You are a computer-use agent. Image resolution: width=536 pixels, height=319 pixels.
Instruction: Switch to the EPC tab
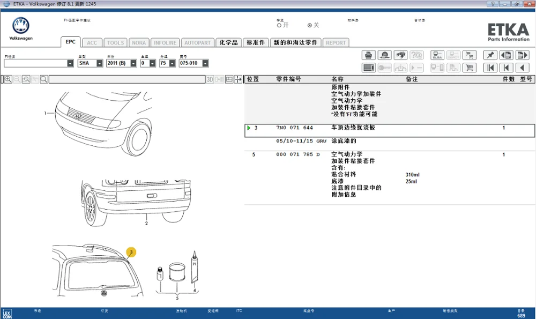(71, 42)
